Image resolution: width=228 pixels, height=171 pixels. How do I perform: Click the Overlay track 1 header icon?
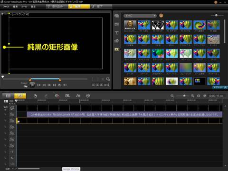12,114
